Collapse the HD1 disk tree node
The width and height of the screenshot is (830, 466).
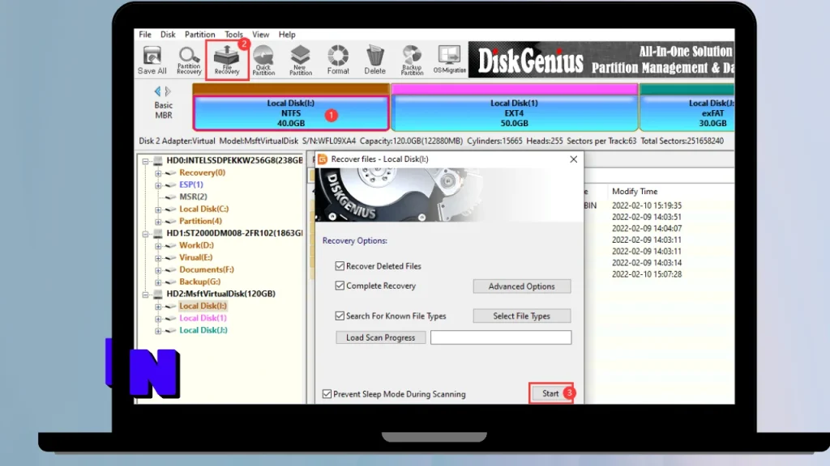pos(146,234)
